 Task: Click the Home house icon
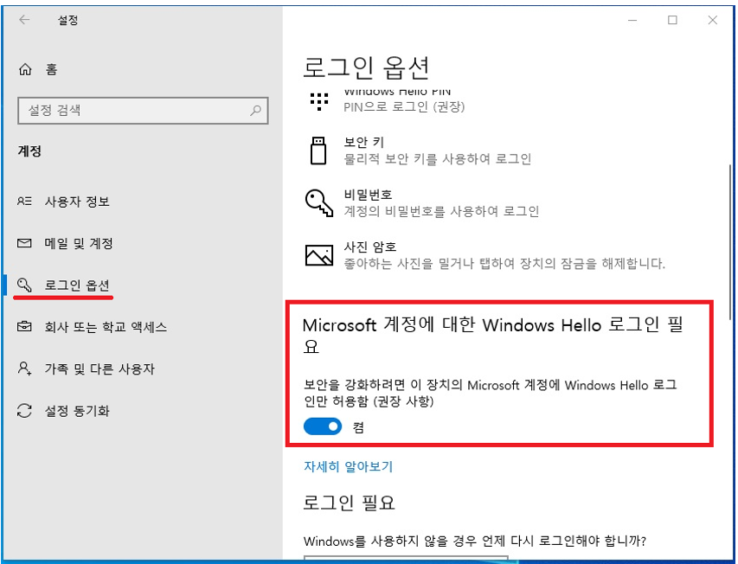tap(25, 69)
